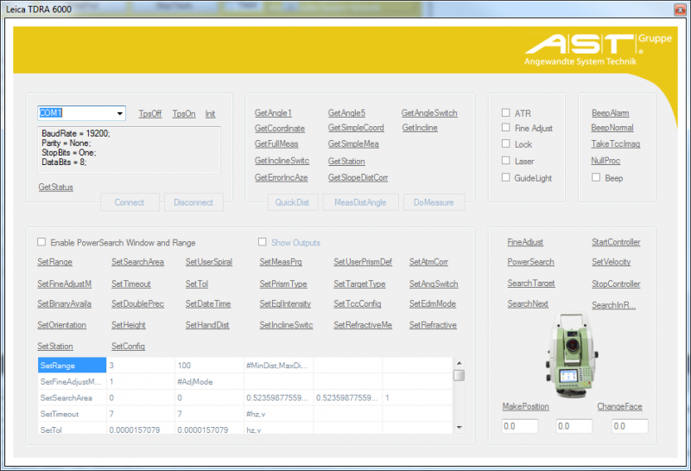The width and height of the screenshot is (691, 471).
Task: Toggle the Fine Adjust checkbox
Action: click(506, 127)
